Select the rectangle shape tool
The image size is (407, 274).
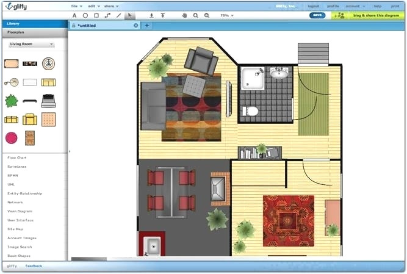pyautogui.click(x=96, y=15)
